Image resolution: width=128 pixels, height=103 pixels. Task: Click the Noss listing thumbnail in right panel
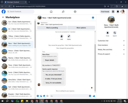click(x=111, y=20)
